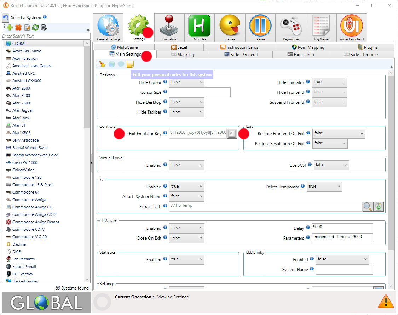The height and width of the screenshot is (315, 398).
Task: Open the Restore Frontend On Exit dropdown
Action: click(x=339, y=133)
